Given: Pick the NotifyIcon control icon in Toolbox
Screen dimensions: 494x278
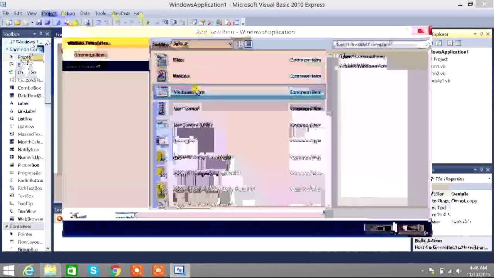Looking at the screenshot, I should [x=12, y=150].
